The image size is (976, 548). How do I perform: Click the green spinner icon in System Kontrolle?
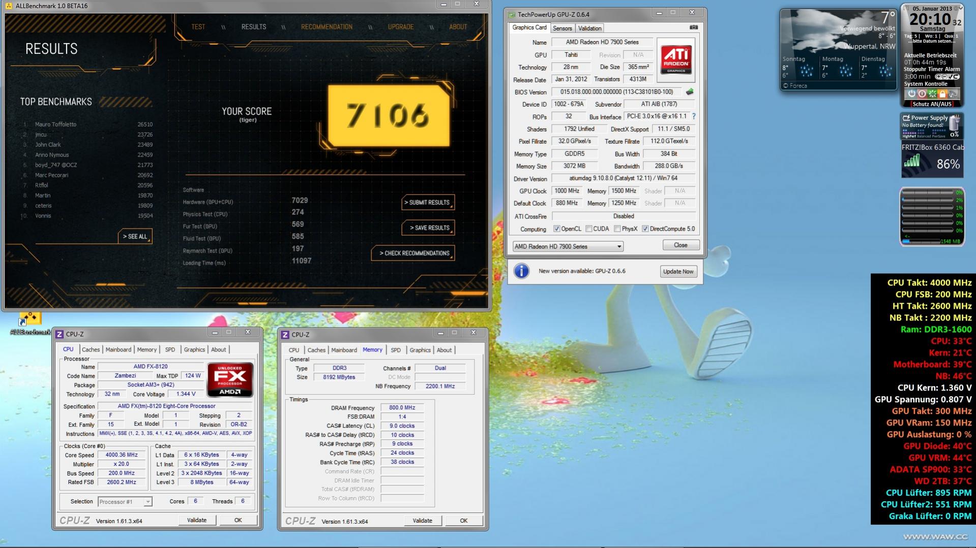coord(932,93)
